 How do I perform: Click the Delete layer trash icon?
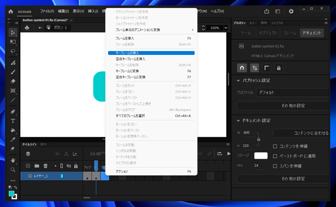pyautogui.click(x=46, y=165)
